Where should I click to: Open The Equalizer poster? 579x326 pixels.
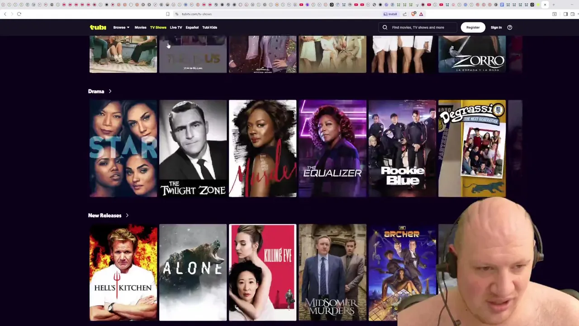[332, 149]
